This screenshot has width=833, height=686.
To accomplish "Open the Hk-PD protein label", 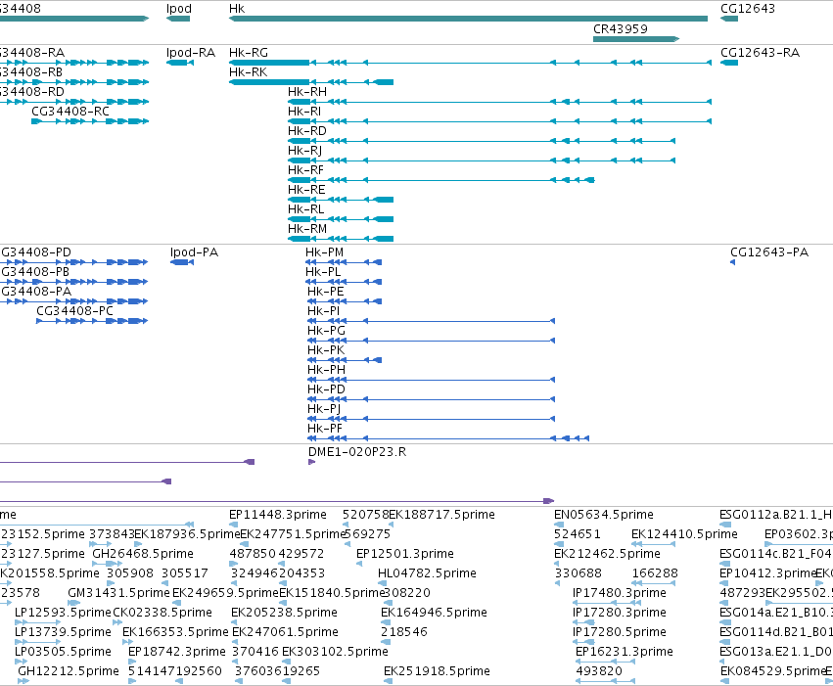I will click(326, 389).
